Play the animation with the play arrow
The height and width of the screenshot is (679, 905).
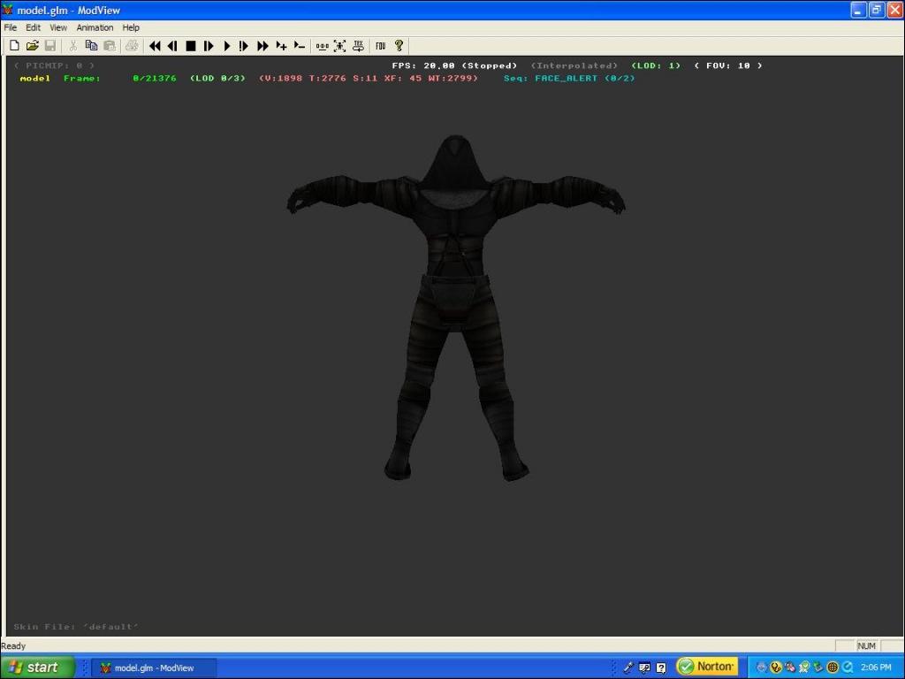[x=226, y=45]
